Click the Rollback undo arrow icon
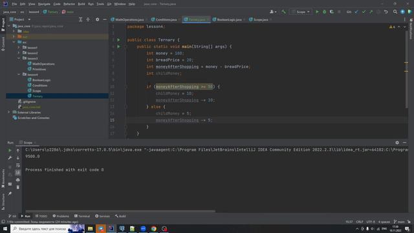The height and width of the screenshot is (233, 414). pyautogui.click(x=386, y=12)
